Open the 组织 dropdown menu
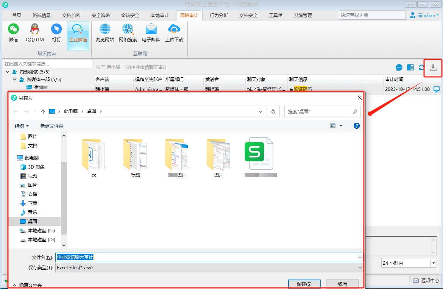 coord(22,126)
